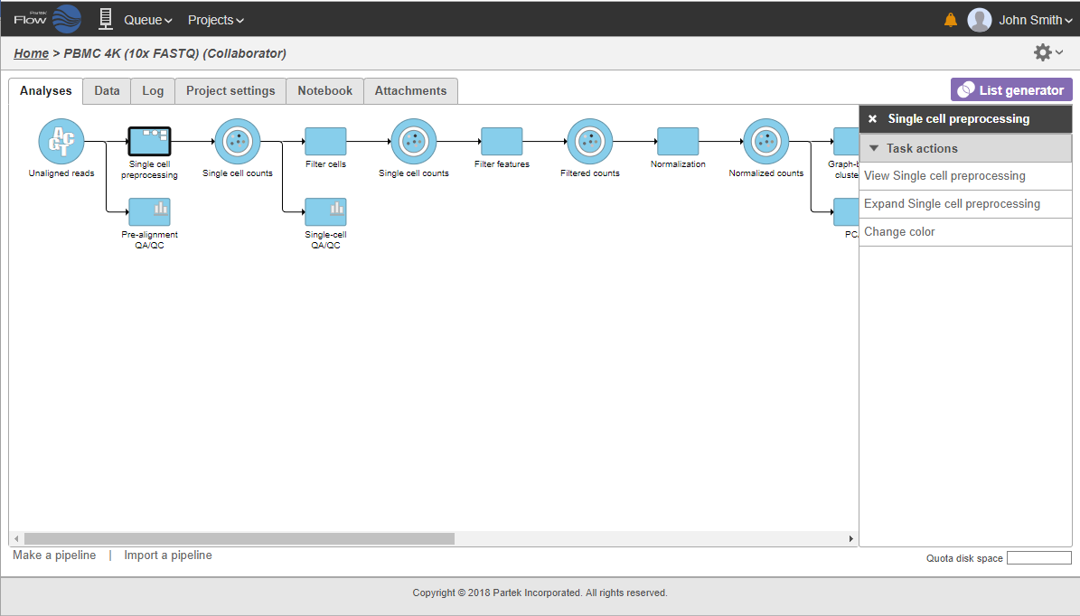This screenshot has width=1080, height=616.
Task: Click the List generator button
Action: 1011,90
